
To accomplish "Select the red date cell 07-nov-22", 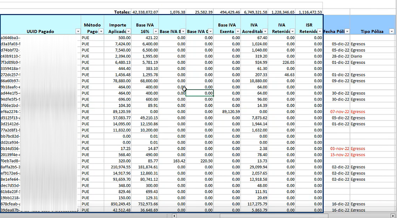I will (337, 112).
